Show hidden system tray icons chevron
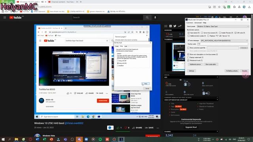The height and width of the screenshot is (142, 253). click(213, 139)
